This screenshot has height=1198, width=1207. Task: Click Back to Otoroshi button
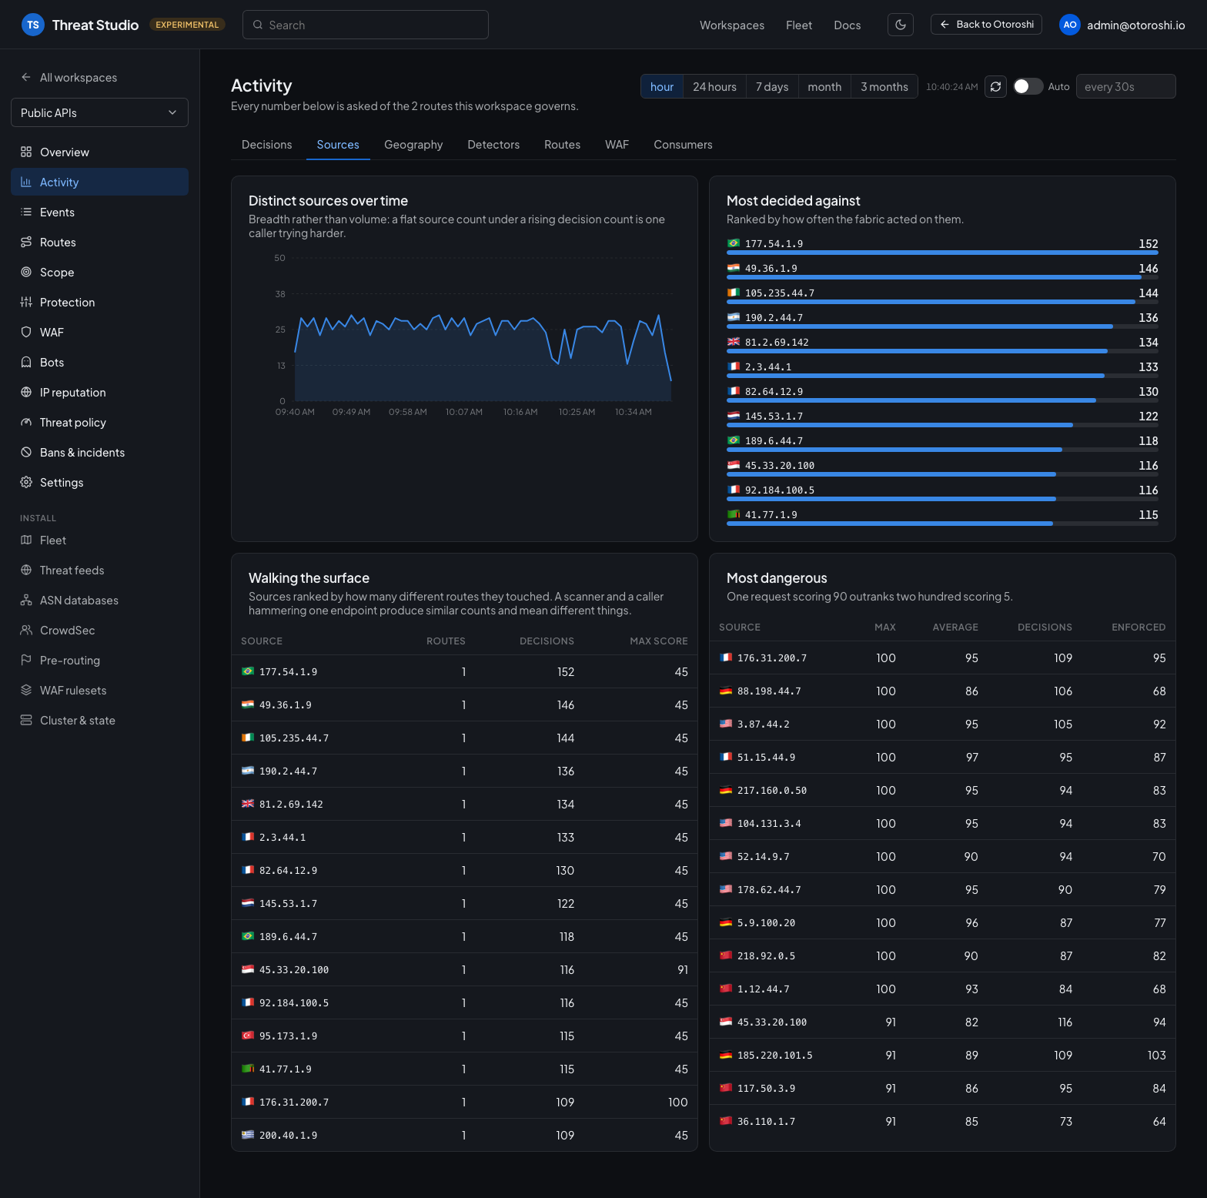986,25
